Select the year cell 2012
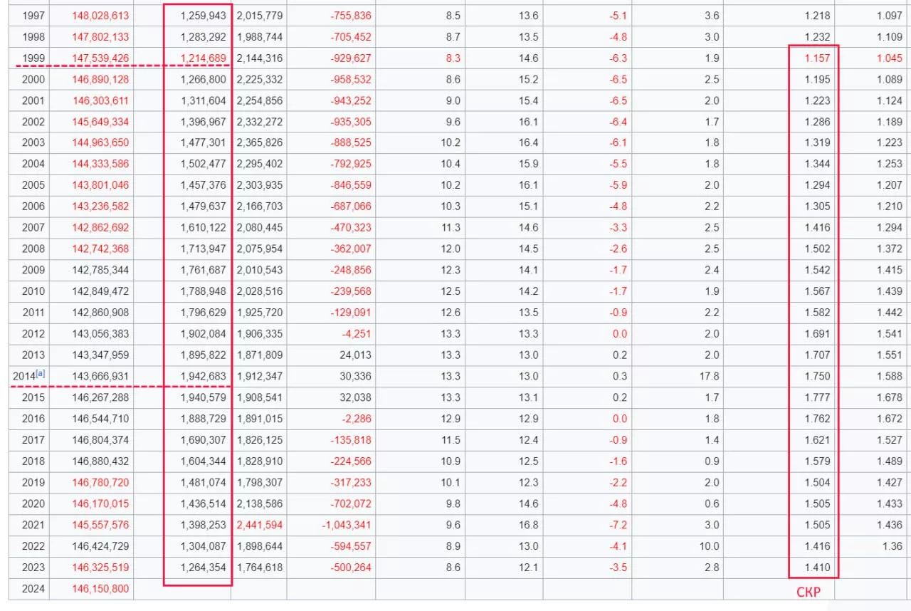Image resolution: width=911 pixels, height=611 pixels. click(33, 333)
